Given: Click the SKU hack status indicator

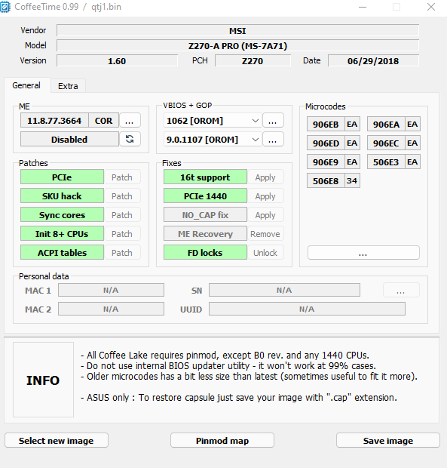Looking at the screenshot, I should coord(62,196).
